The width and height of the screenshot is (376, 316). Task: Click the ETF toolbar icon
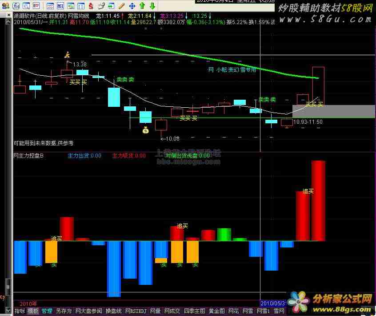click(36, 5)
